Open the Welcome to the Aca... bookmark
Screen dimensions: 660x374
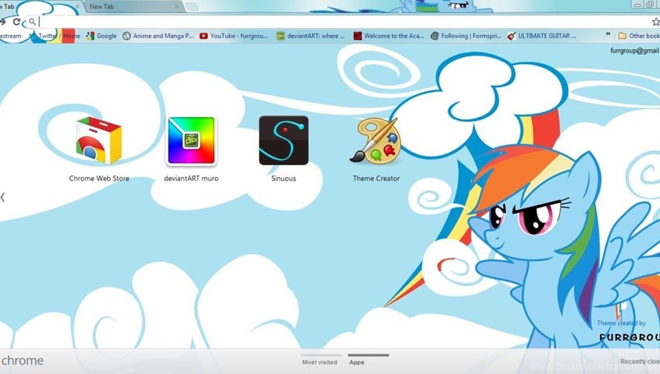pyautogui.click(x=388, y=36)
